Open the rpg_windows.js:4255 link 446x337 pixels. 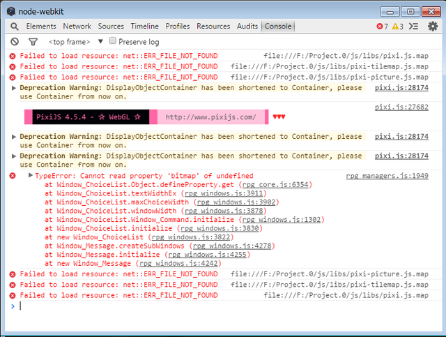click(208, 255)
